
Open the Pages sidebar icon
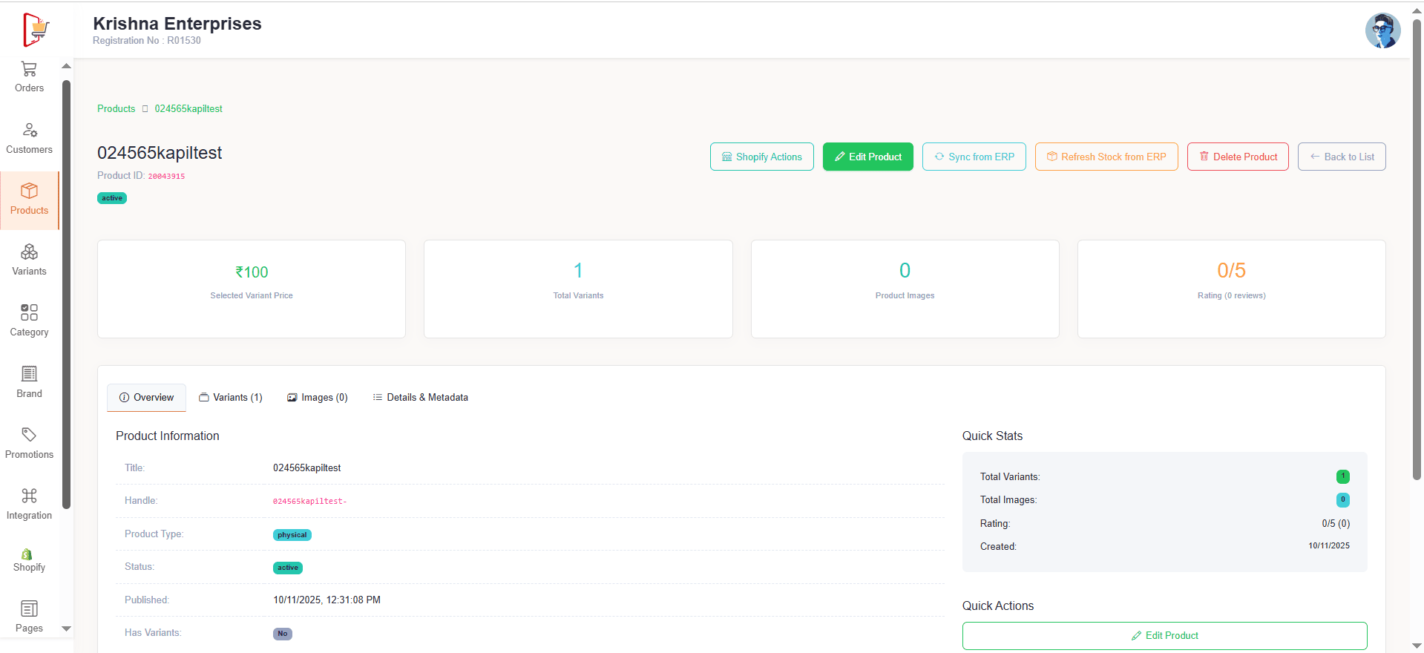(x=29, y=609)
